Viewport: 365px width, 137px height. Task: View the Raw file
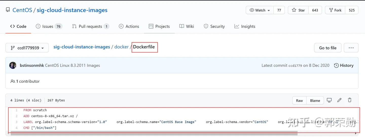pos(299,101)
